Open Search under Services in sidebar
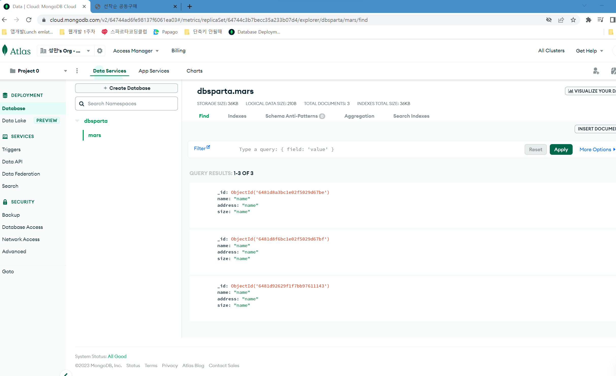 [x=10, y=186]
